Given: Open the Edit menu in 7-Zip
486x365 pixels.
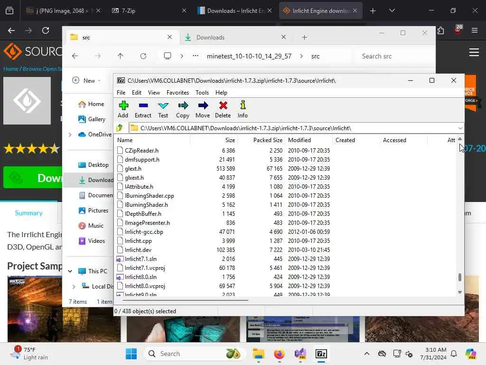Looking at the screenshot, I should [x=136, y=93].
